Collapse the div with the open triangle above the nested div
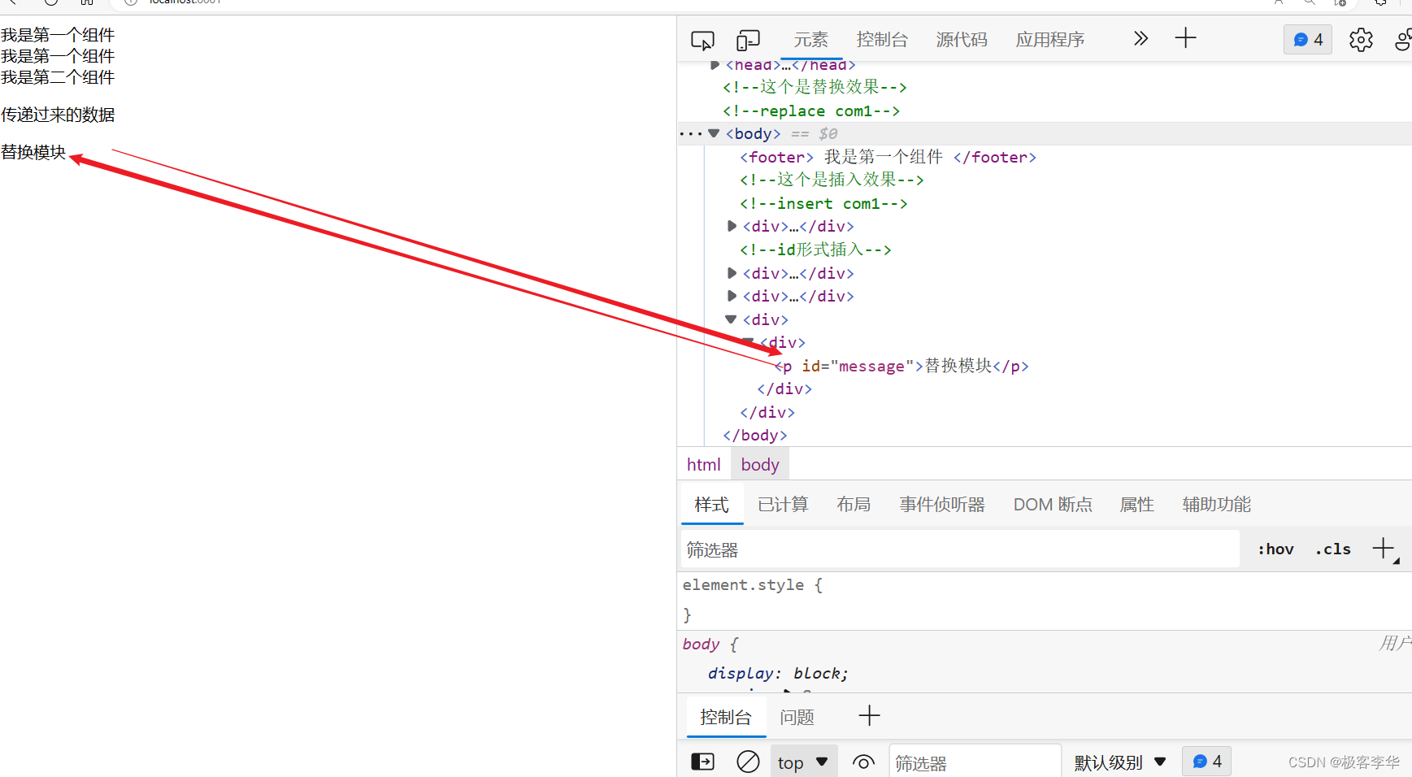This screenshot has height=777, width=1412. (731, 319)
